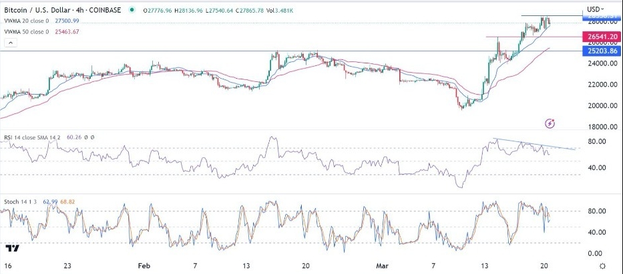The image size is (623, 274).
Task: Click the Stoch blue value 62.99
Action: 49,202
